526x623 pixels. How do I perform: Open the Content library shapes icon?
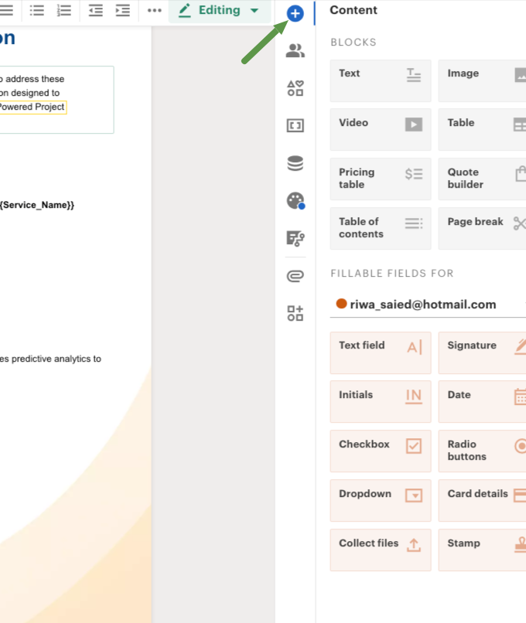click(295, 88)
